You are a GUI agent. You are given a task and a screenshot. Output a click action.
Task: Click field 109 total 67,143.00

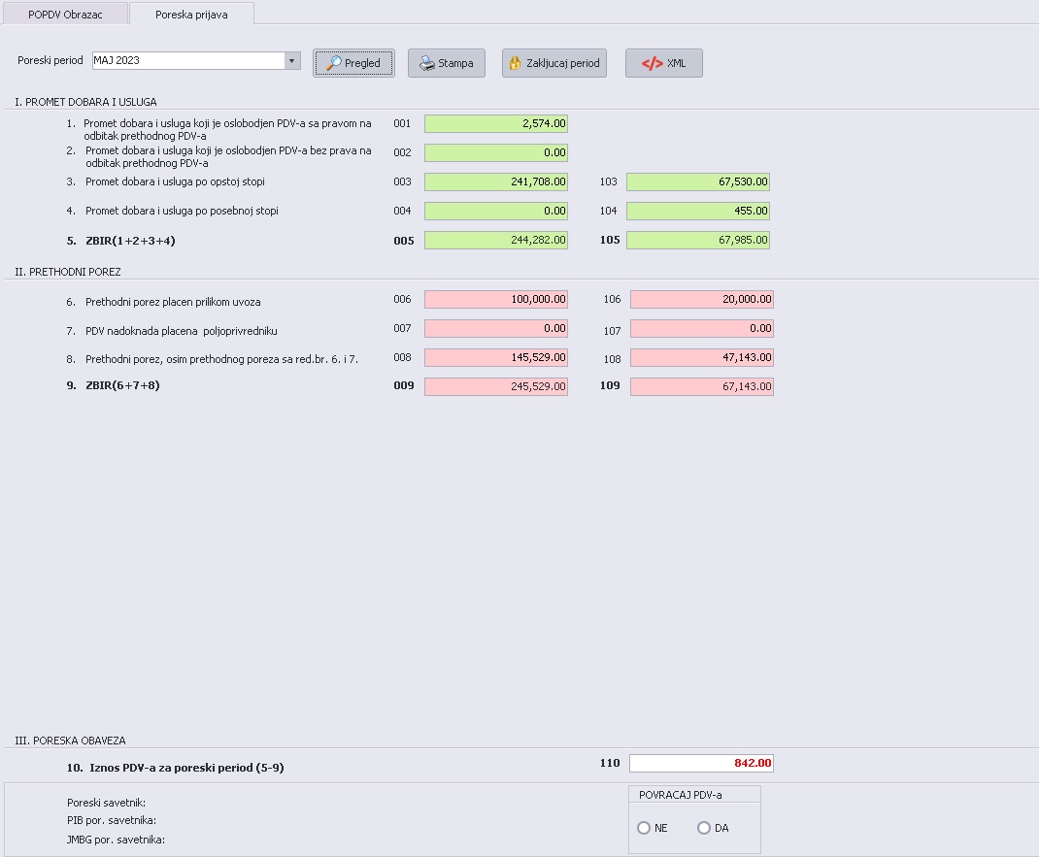tap(702, 386)
